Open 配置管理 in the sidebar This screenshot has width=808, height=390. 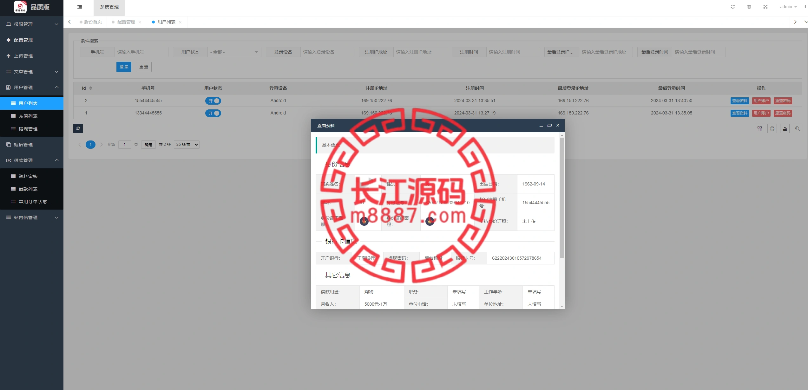[x=32, y=40]
